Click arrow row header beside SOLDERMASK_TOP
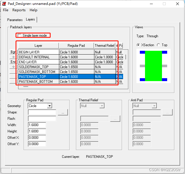 (x=13, y=67)
